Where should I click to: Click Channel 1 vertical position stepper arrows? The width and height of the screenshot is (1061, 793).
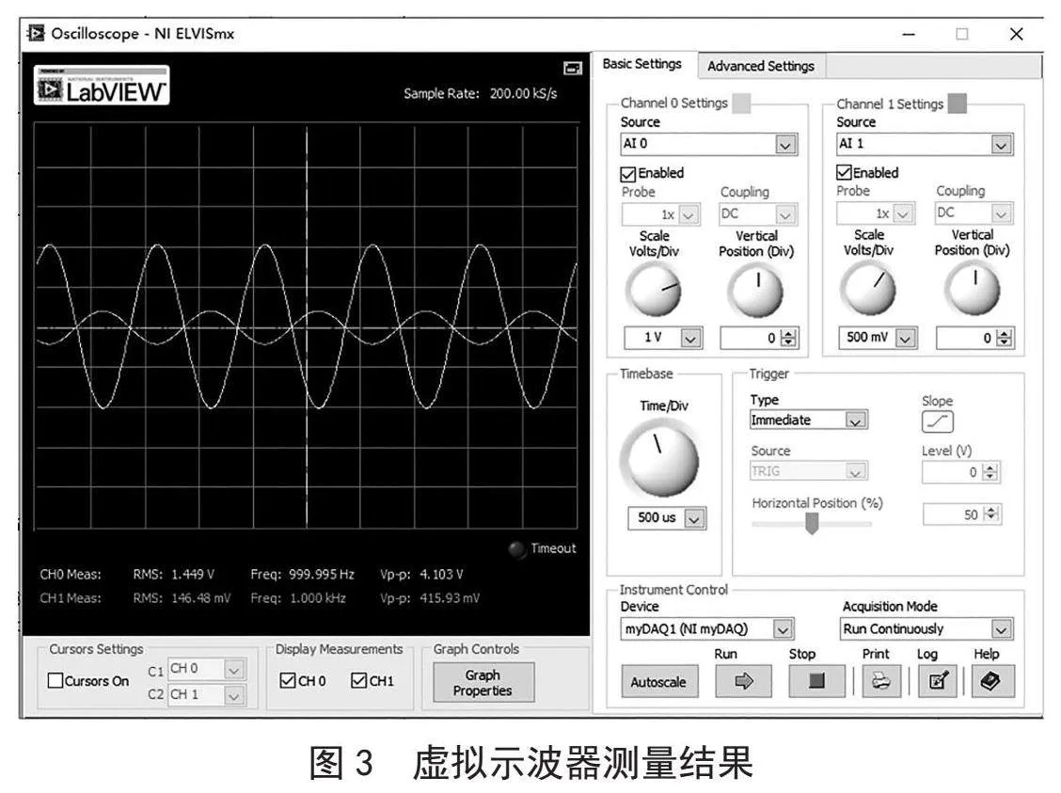[1005, 338]
